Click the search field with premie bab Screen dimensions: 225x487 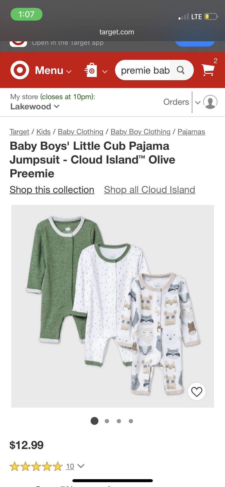145,70
